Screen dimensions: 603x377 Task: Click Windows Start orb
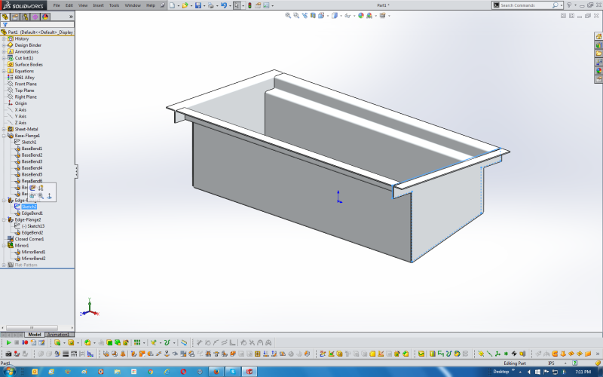tap(9, 372)
